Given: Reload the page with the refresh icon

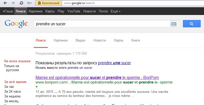Looking at the screenshot, I should coord(21,3).
